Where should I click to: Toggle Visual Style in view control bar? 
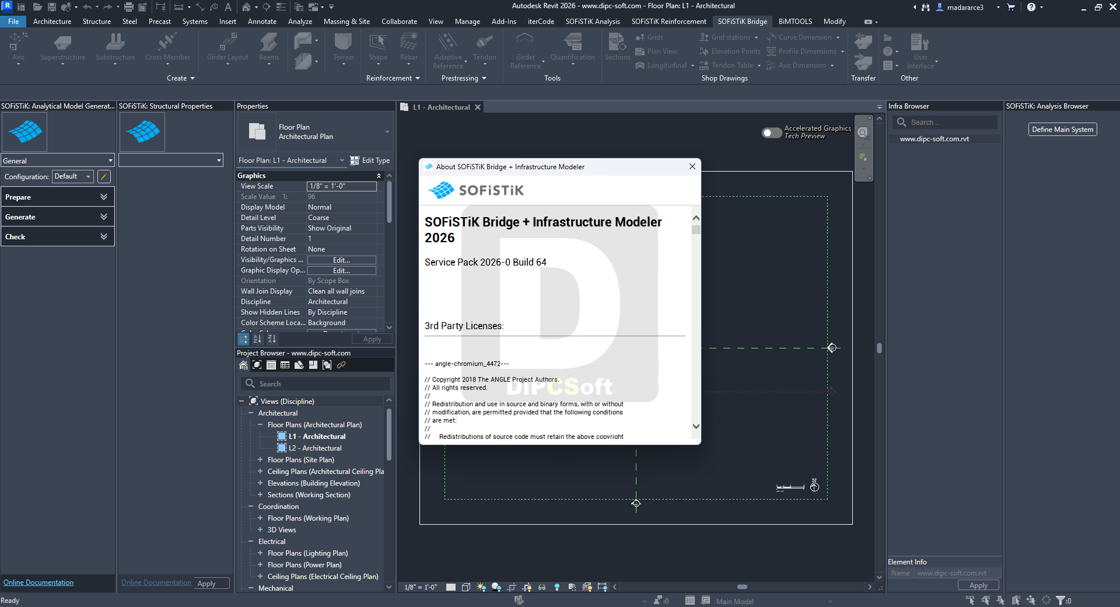click(466, 587)
